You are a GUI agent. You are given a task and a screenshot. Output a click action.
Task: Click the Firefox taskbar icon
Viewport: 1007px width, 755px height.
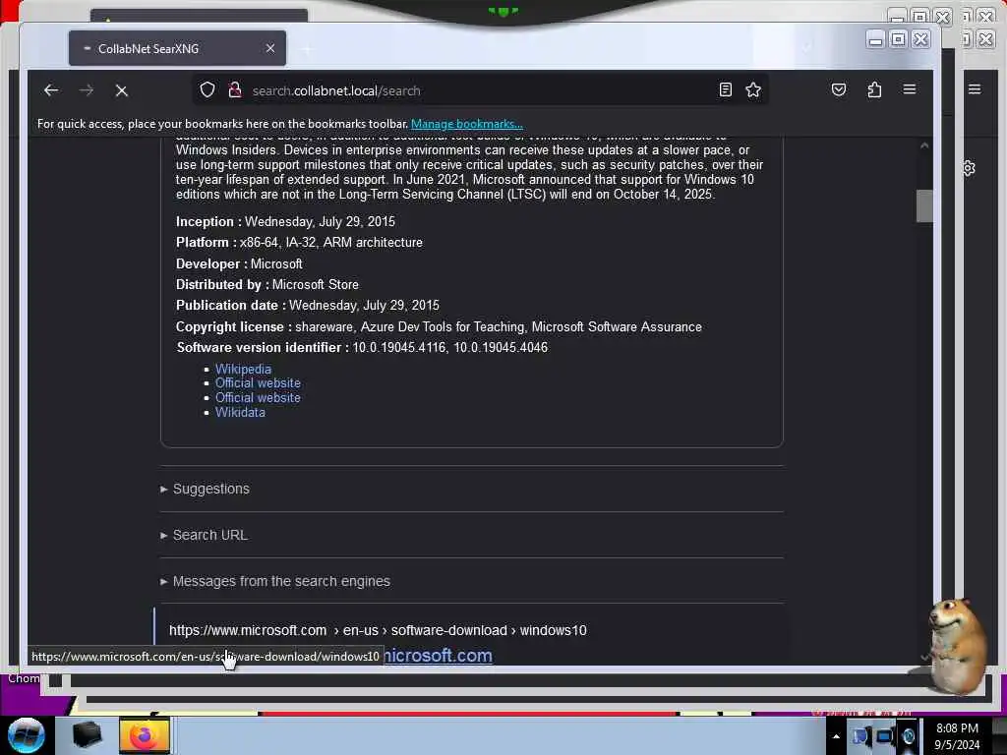[145, 735]
